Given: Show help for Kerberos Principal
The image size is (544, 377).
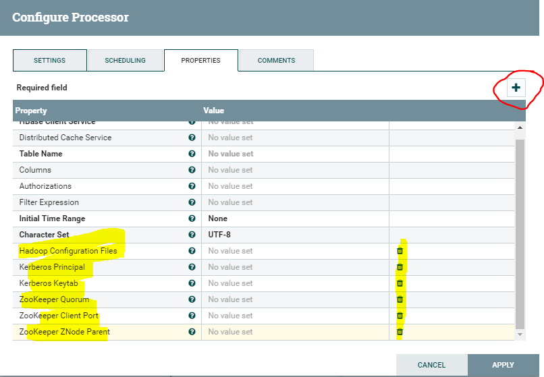Looking at the screenshot, I should click(192, 267).
